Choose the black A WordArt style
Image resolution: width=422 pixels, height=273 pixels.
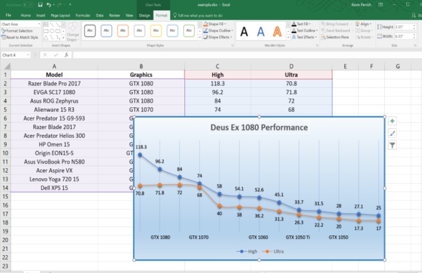pos(244,32)
